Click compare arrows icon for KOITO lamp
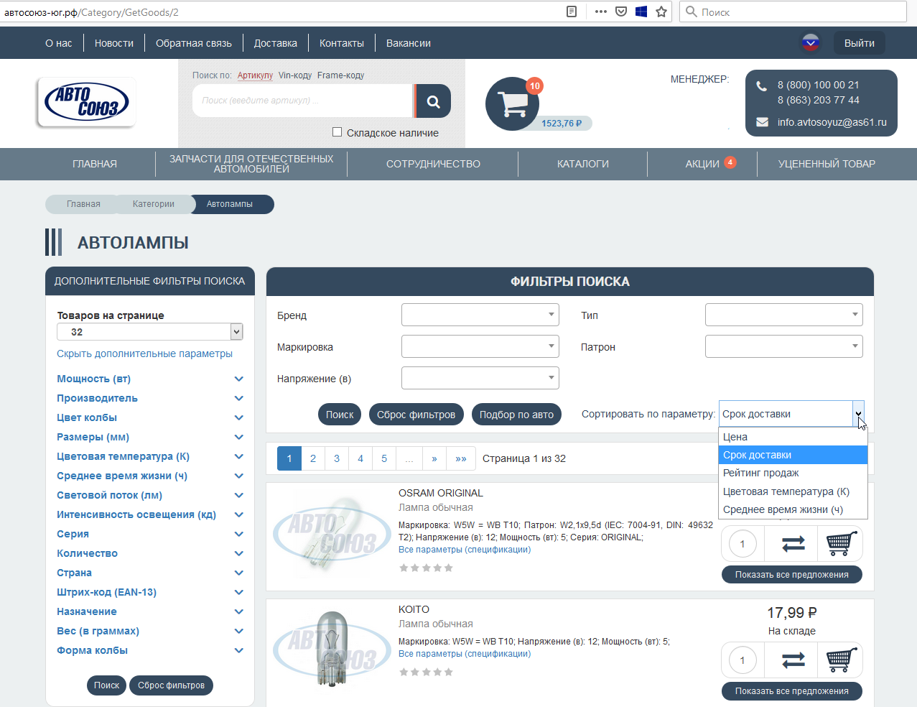 [x=793, y=660]
